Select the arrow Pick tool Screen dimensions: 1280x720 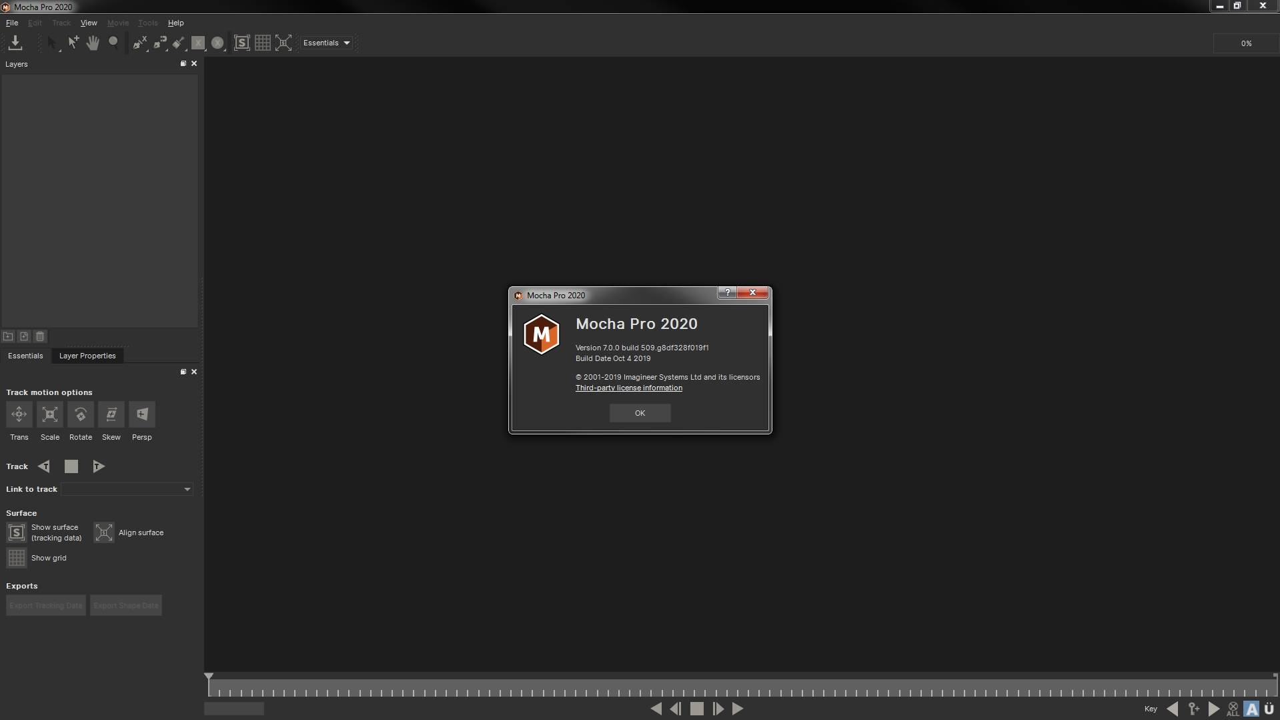click(x=53, y=43)
